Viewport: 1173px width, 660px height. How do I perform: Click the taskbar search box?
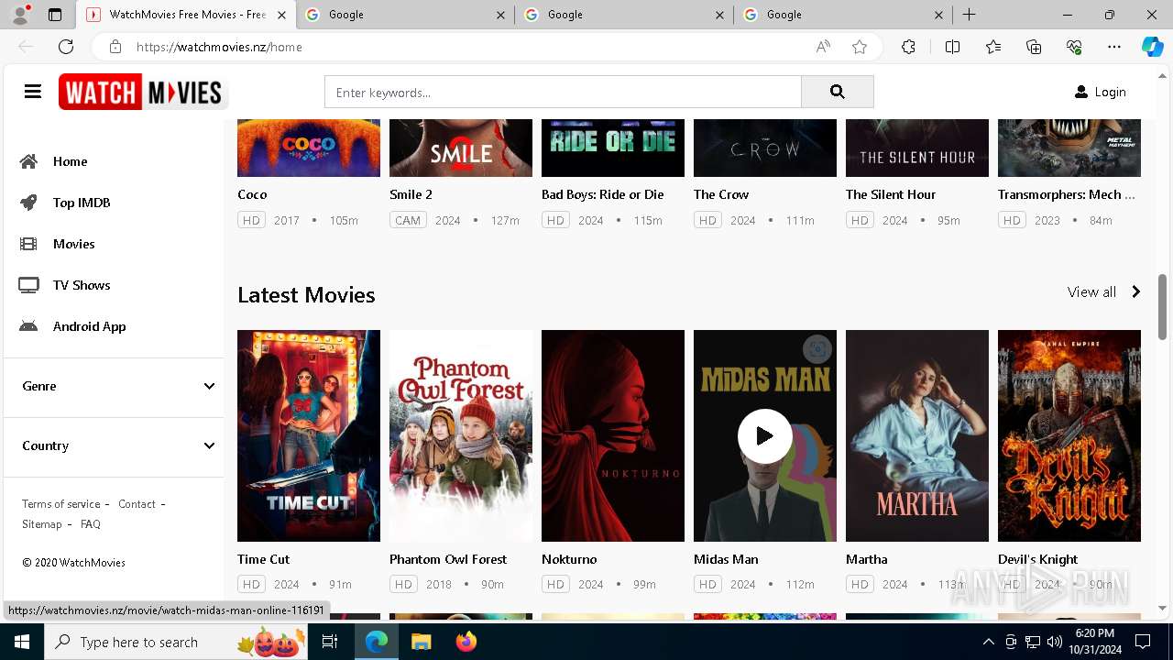[178, 642]
